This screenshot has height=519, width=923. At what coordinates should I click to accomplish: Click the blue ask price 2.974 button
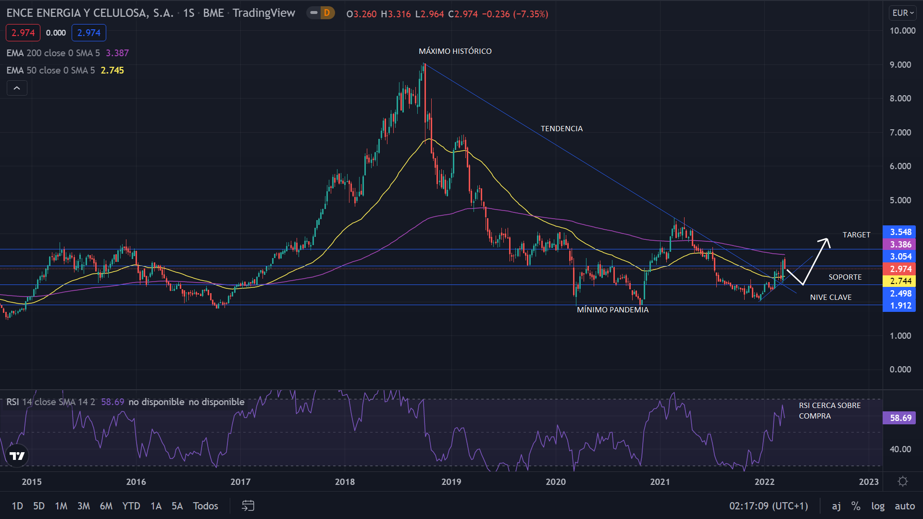(x=89, y=33)
